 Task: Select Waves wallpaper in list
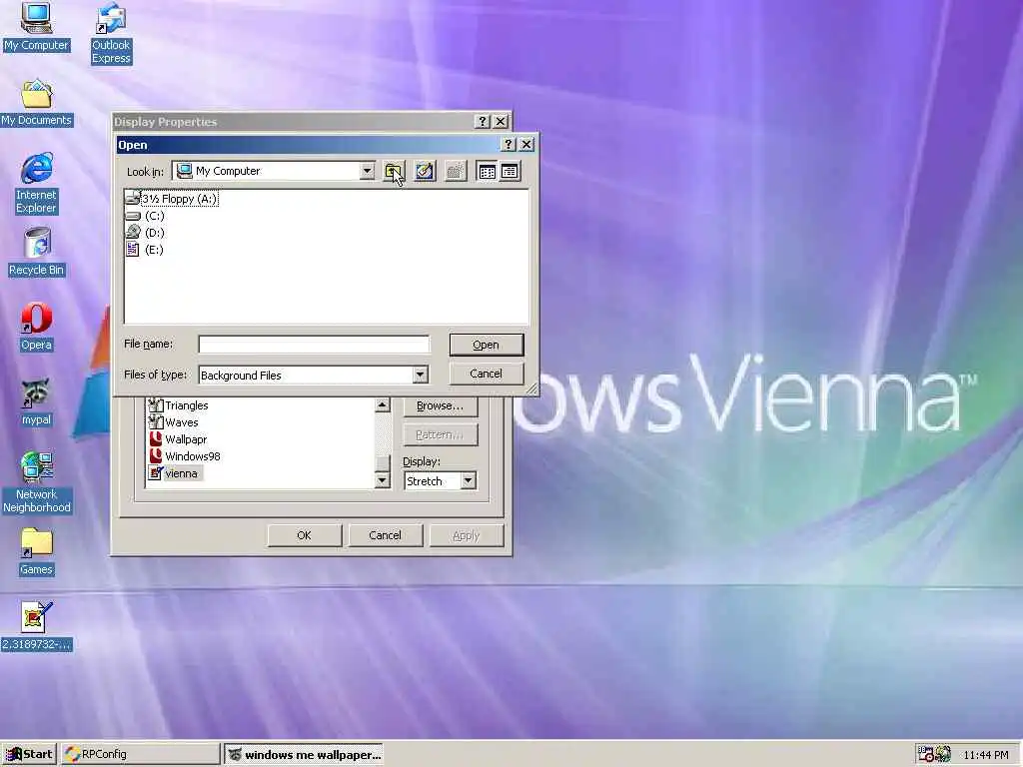click(174, 422)
